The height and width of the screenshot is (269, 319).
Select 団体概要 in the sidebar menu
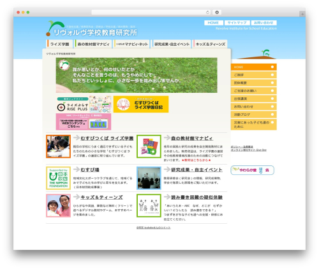254,83
